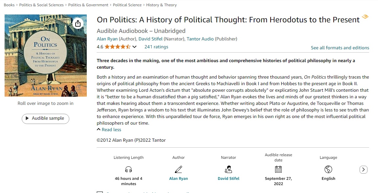Open Tantor Audio publisher link
This screenshot has width=378, height=193.
[200, 39]
